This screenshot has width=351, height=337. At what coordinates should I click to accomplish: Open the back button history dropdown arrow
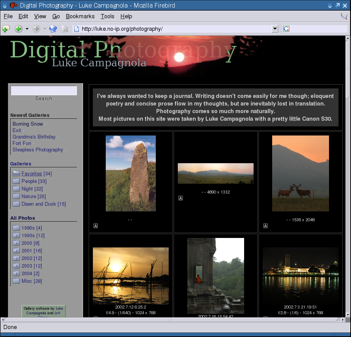27,29
